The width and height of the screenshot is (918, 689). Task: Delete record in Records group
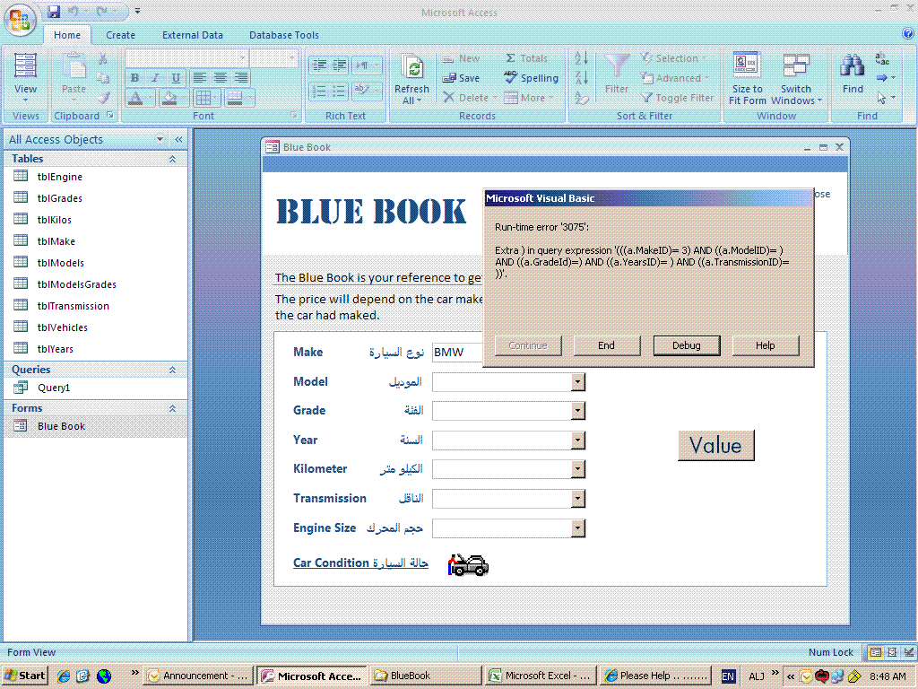point(466,98)
